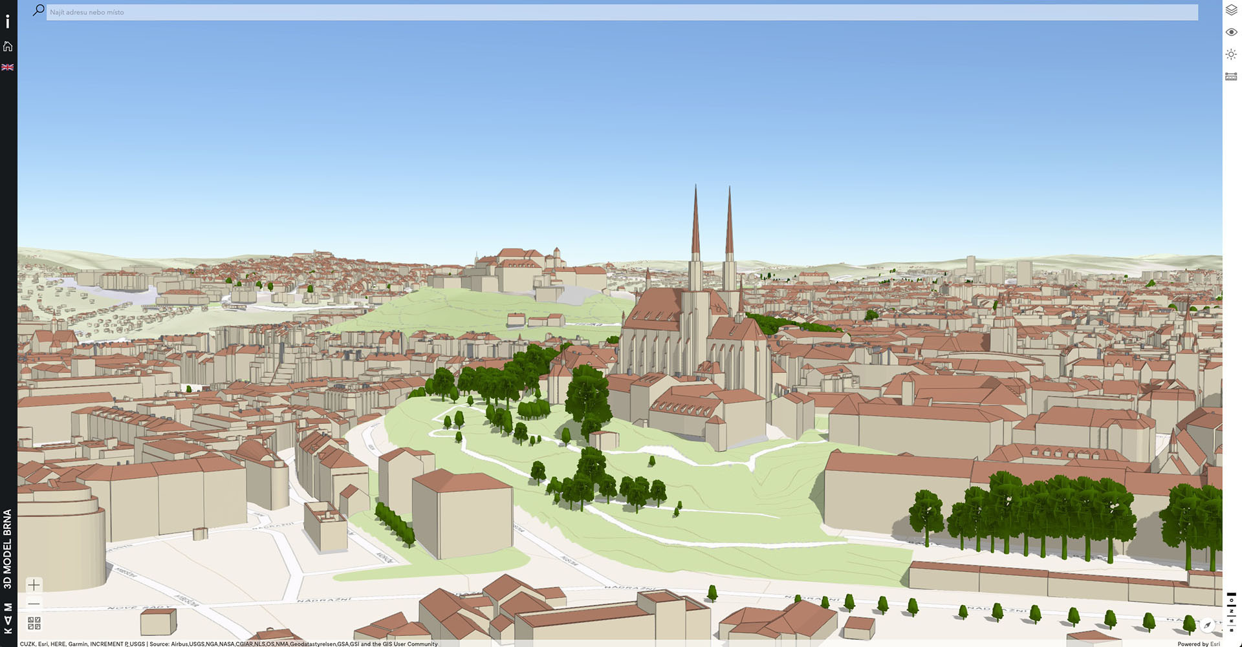Open the info panel icon
Image resolution: width=1242 pixels, height=647 pixels.
[8, 22]
